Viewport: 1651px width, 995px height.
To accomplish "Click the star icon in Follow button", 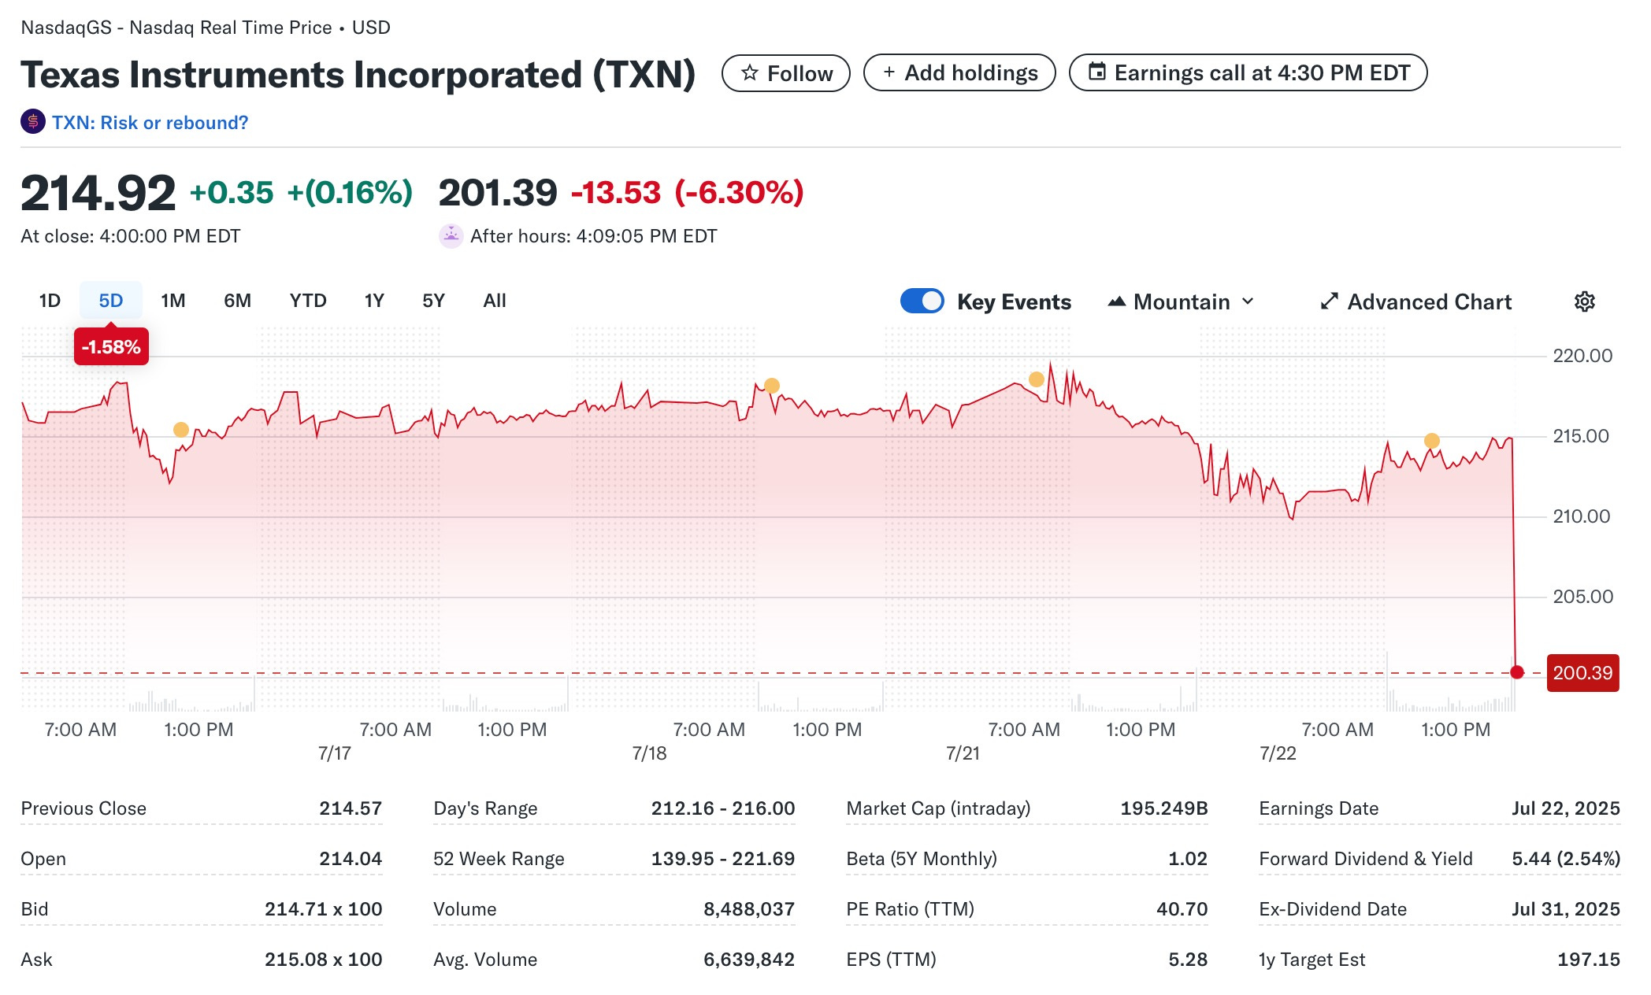I will (x=750, y=73).
